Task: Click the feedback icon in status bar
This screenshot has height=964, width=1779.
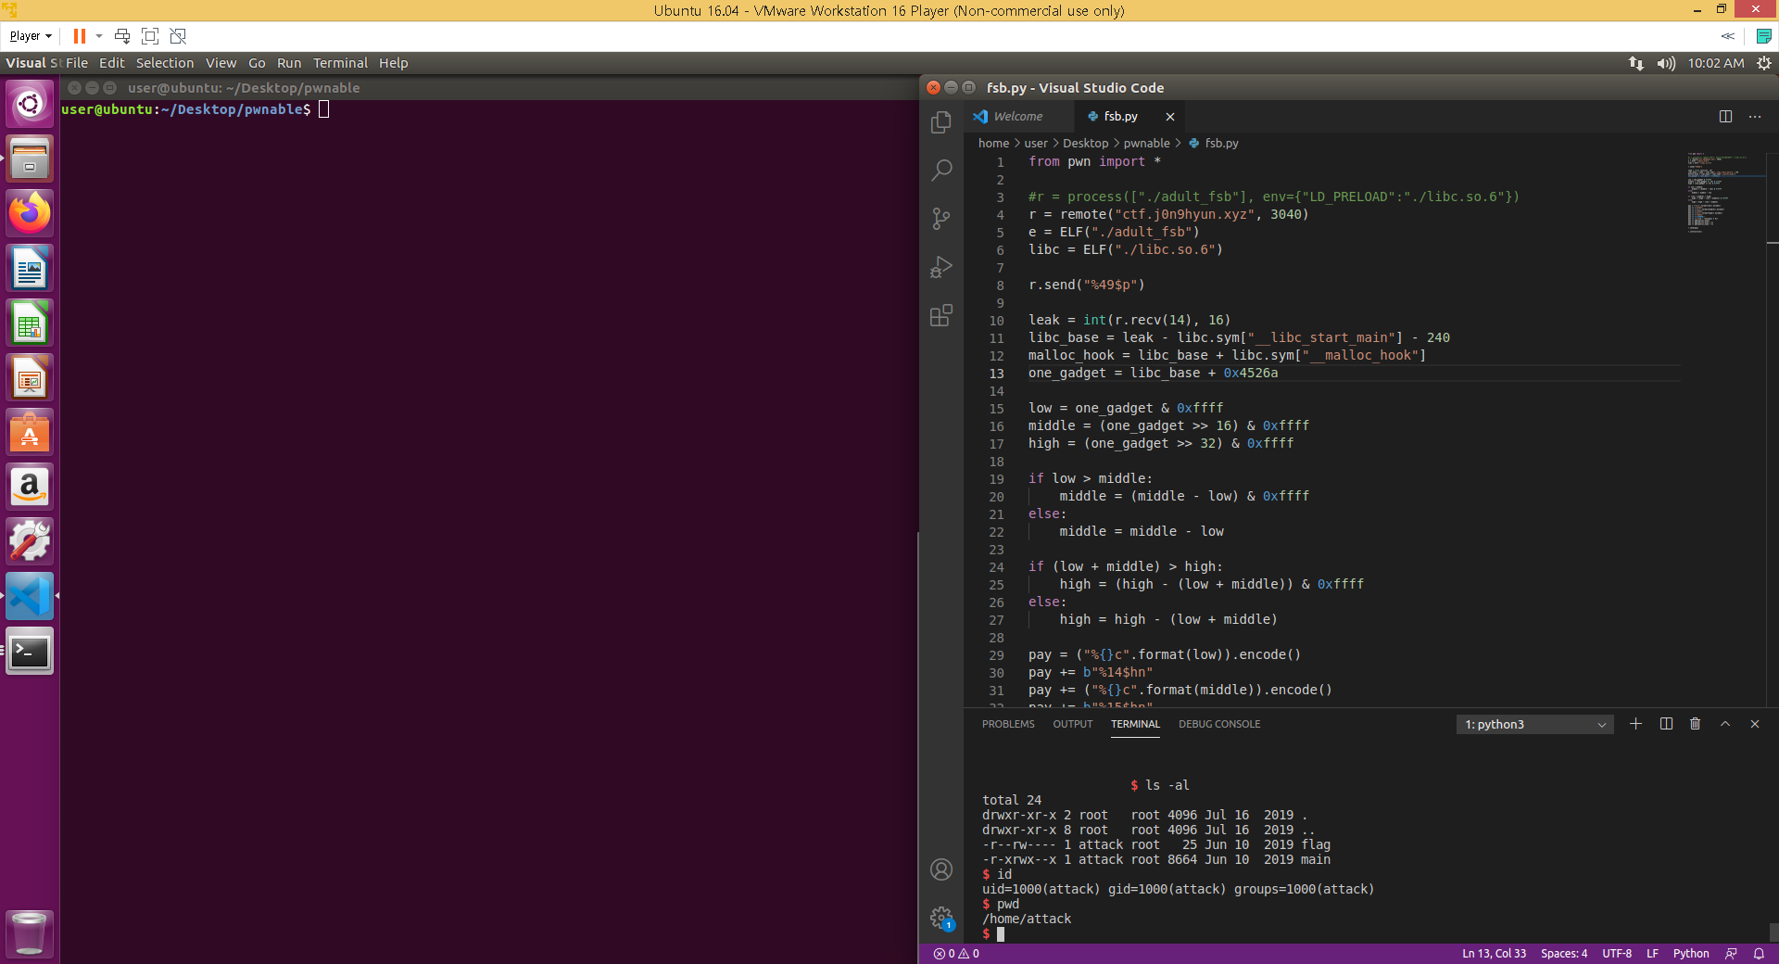Action: (1731, 954)
